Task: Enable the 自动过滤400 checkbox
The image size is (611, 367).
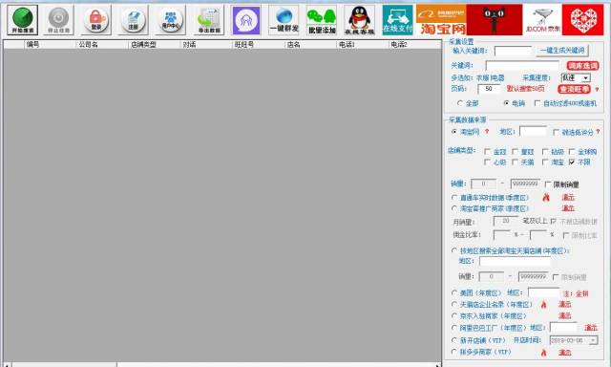Action: [537, 103]
